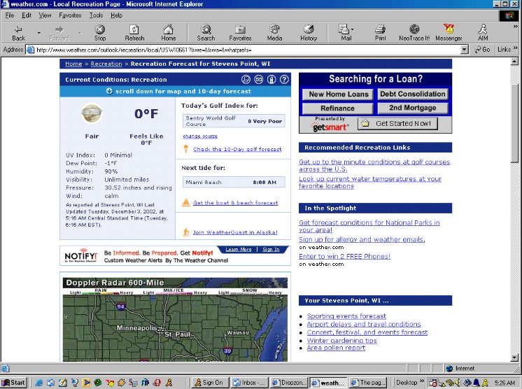Go to the browser Home page
The width and height of the screenshot is (522, 389).
tap(169, 32)
